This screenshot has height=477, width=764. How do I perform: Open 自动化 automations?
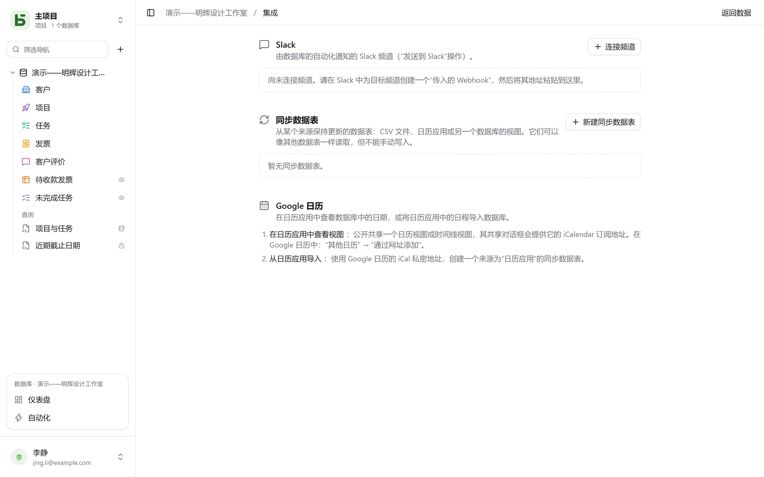pyautogui.click(x=68, y=418)
